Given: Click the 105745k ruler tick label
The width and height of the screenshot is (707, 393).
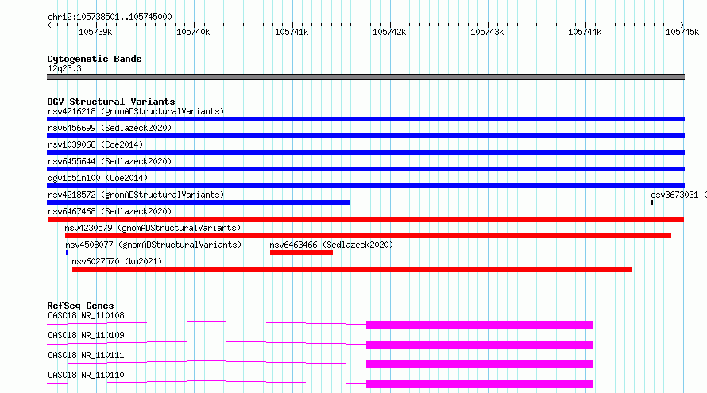Looking at the screenshot, I should (x=682, y=32).
